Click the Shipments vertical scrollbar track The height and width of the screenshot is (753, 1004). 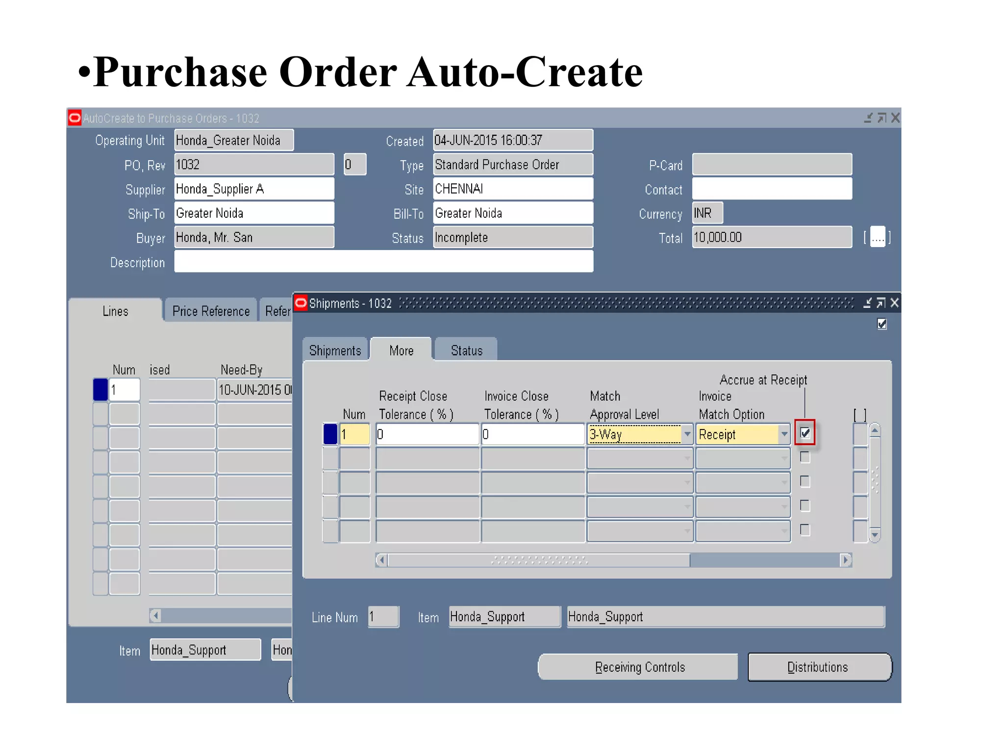pos(875,483)
